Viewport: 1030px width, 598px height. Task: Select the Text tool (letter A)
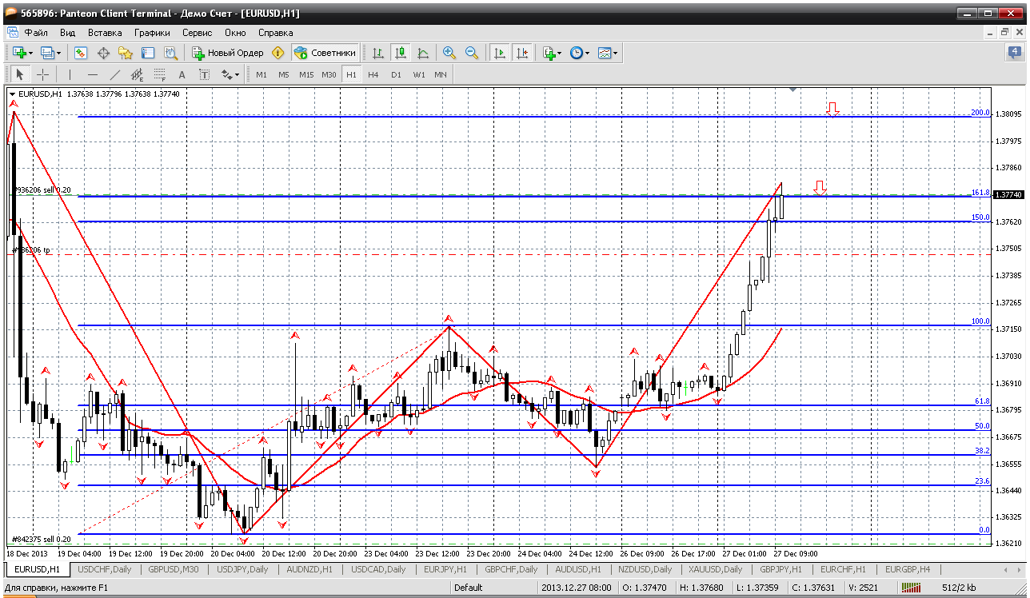click(x=182, y=74)
